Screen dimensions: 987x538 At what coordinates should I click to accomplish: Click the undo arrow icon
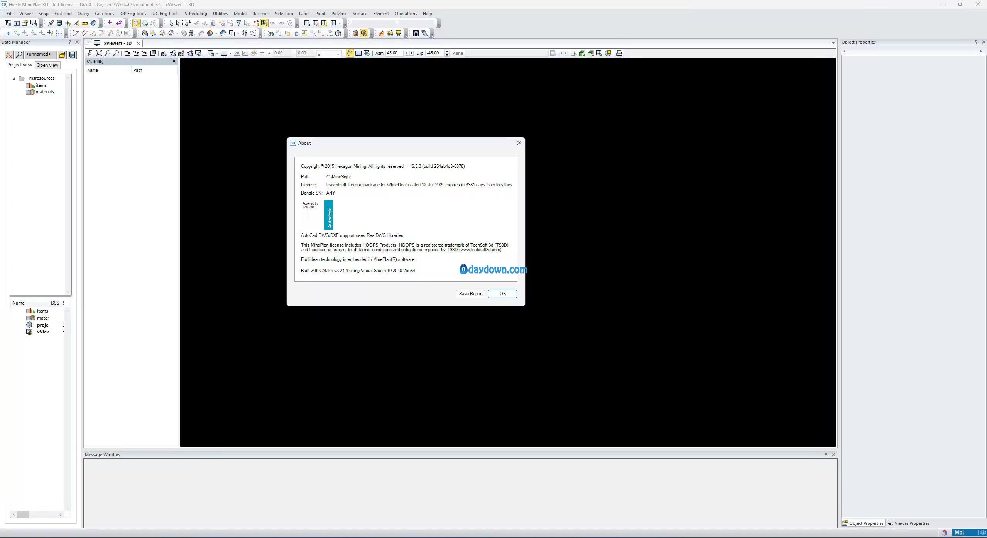pos(273,23)
